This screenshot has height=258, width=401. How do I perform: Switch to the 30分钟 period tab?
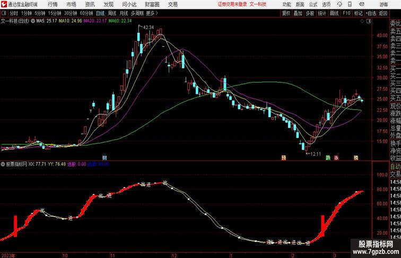(71, 13)
